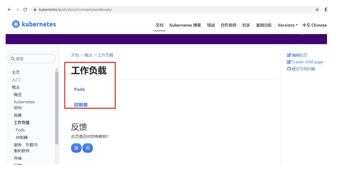Focus the 搜索 input field
Screen dimensions: 344x169
[31, 59]
